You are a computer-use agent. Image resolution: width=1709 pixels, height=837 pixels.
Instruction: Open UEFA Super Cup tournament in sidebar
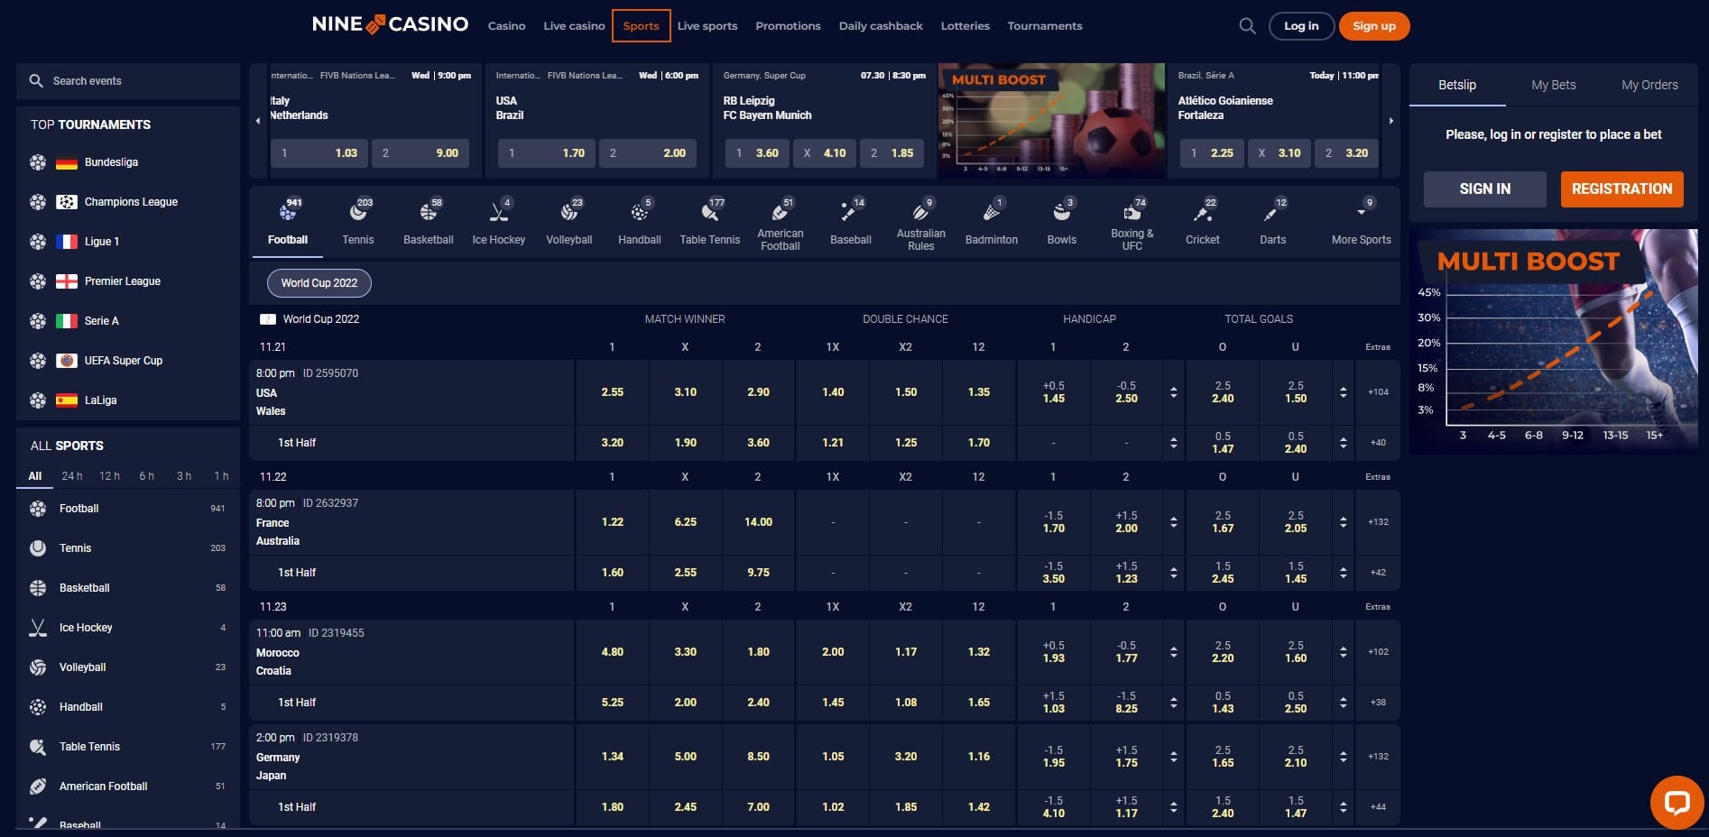tap(128, 361)
